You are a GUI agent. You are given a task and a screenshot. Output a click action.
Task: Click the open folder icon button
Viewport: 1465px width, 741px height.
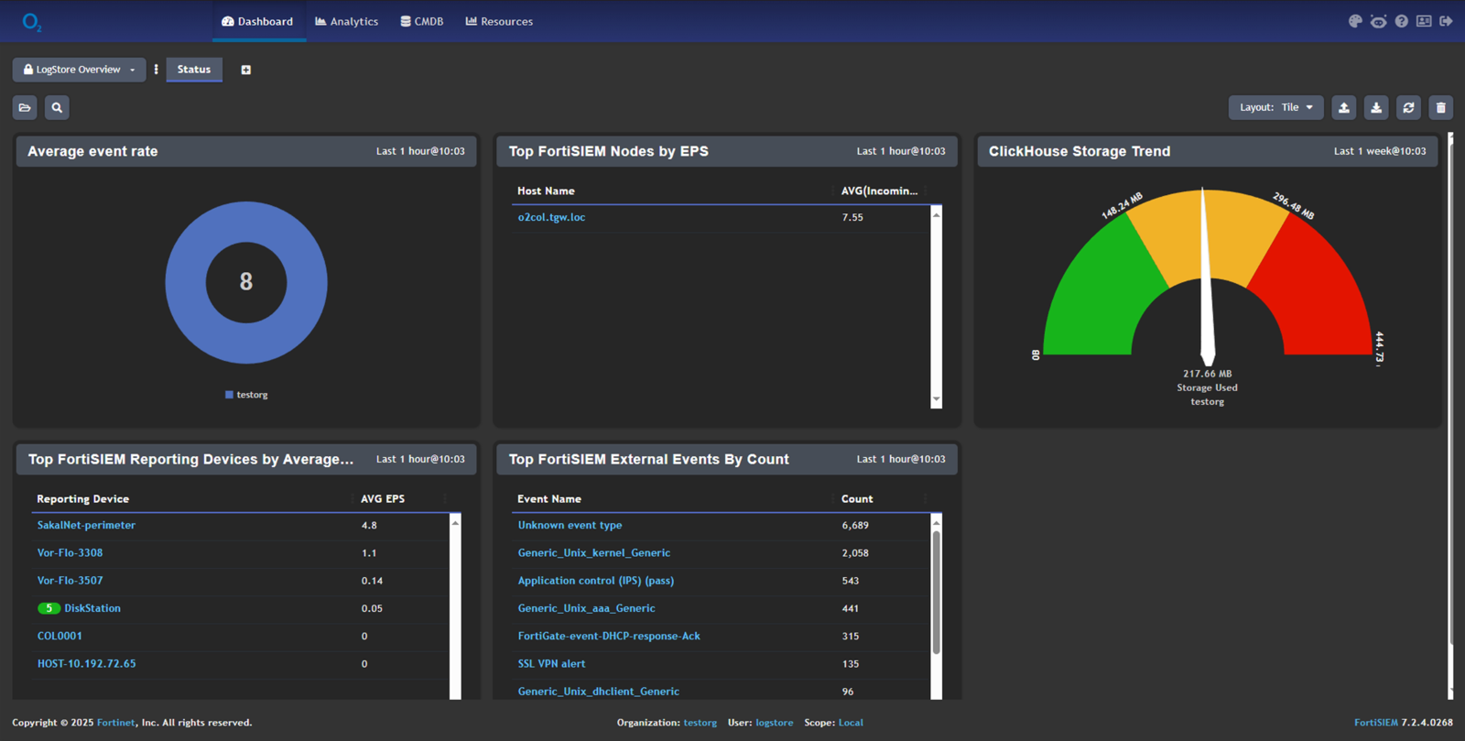click(25, 108)
